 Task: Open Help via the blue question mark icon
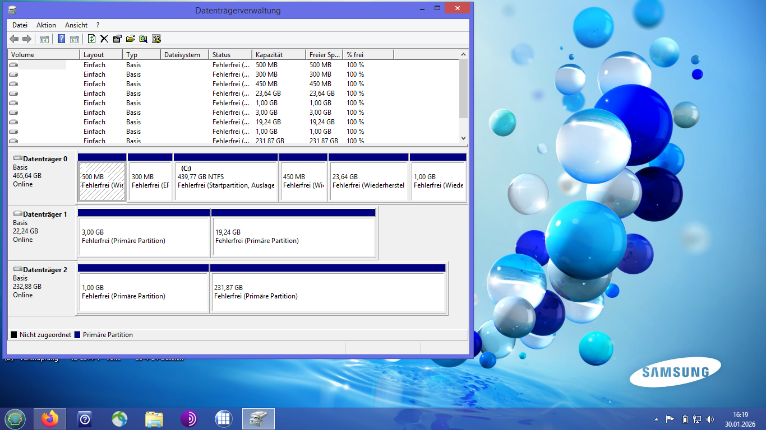pos(62,39)
